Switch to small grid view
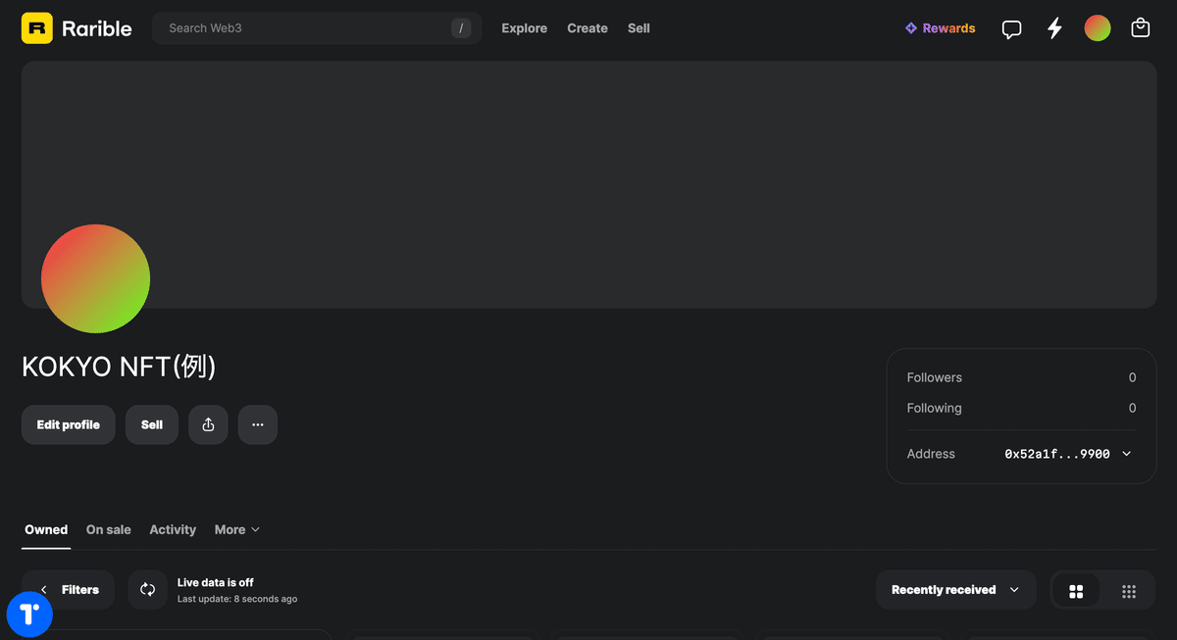The width and height of the screenshot is (1177, 640). tap(1129, 591)
